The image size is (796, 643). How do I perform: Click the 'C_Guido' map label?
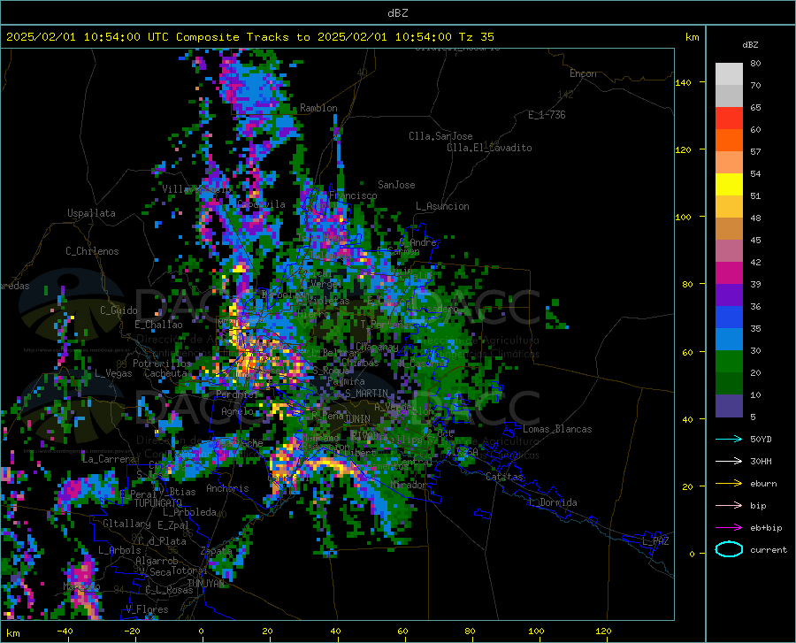tap(119, 310)
